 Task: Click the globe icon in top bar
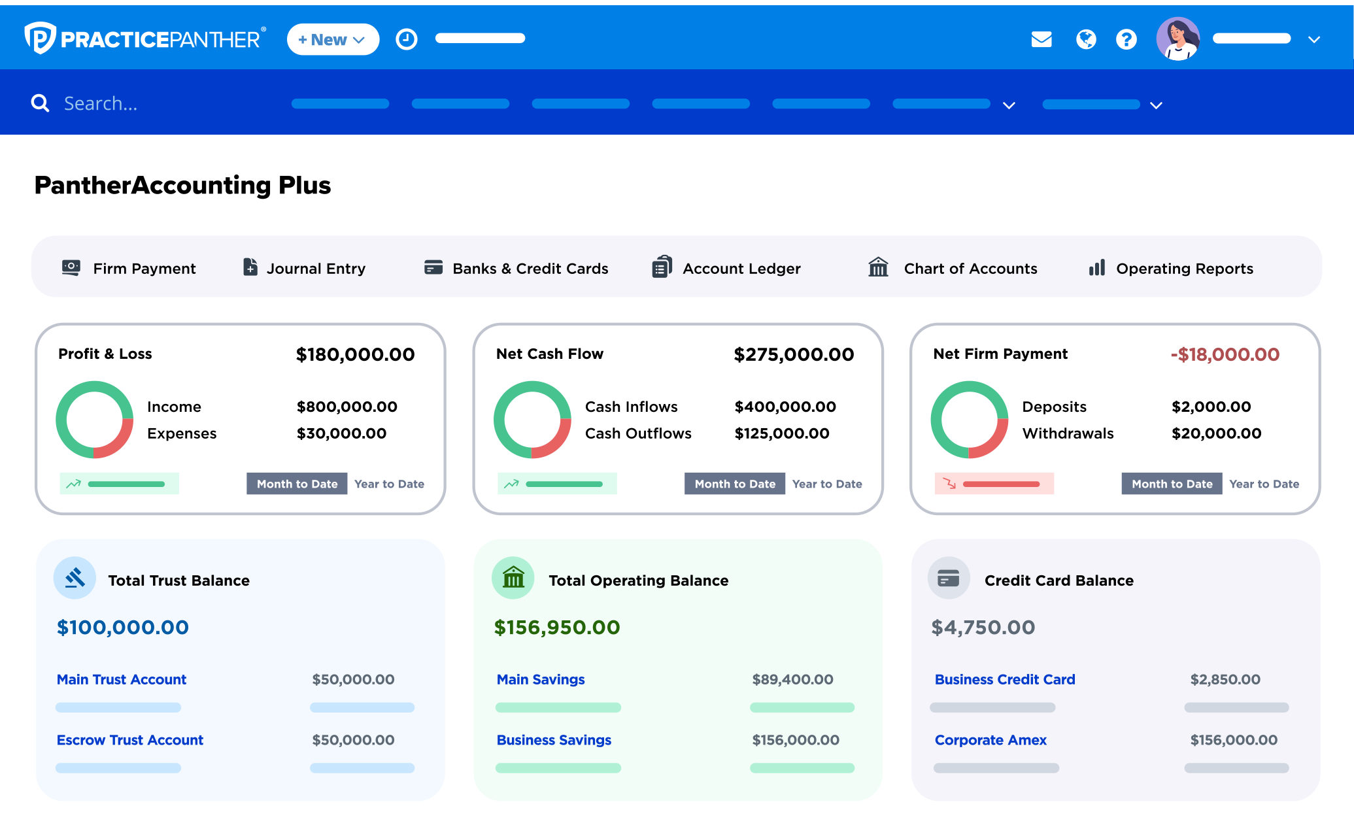1085,39
